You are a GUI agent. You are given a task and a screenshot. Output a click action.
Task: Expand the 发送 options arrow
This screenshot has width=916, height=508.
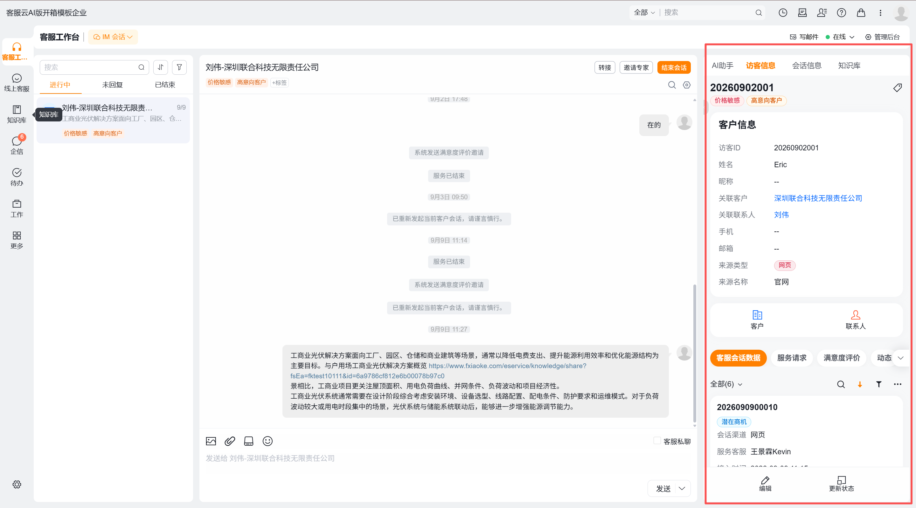[x=682, y=488]
